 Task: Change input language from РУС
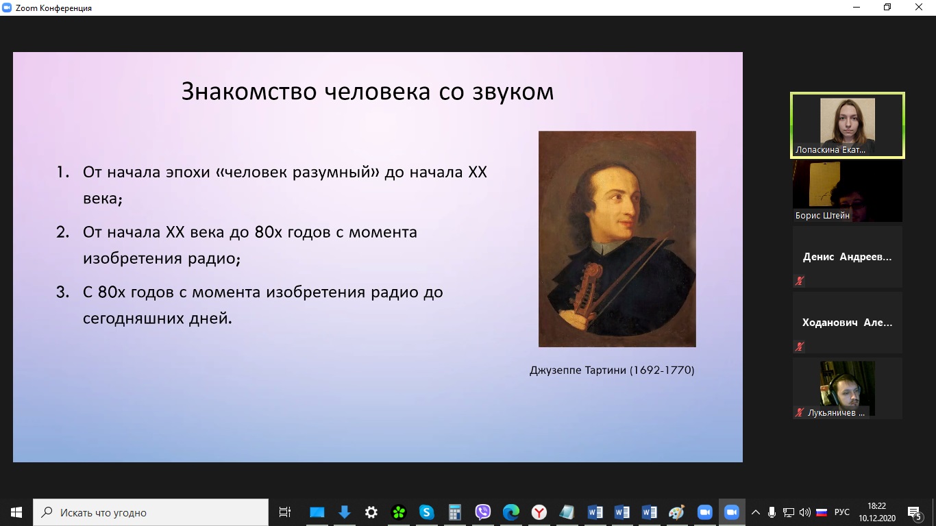point(842,512)
